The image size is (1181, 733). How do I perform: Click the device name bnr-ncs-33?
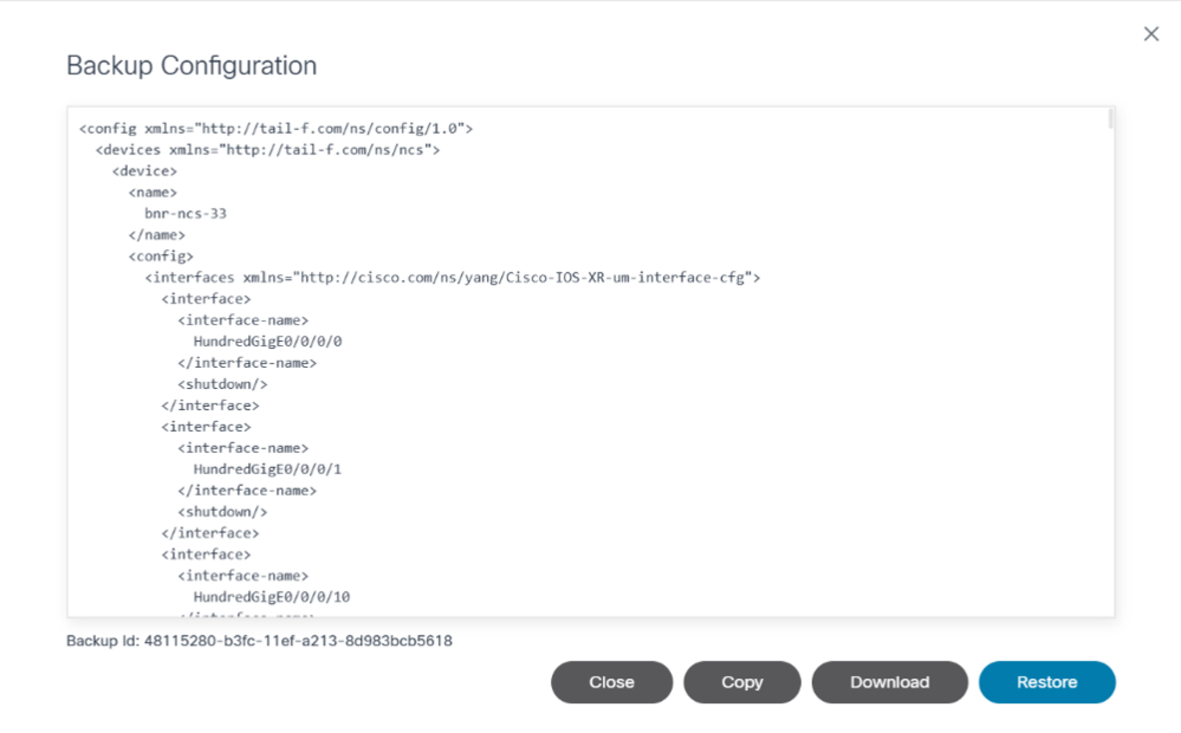185,213
